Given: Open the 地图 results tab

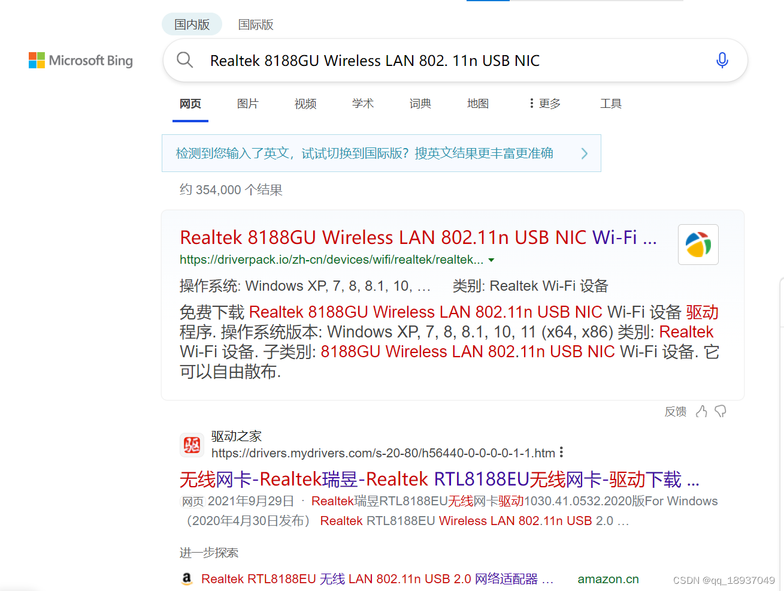Looking at the screenshot, I should point(478,104).
